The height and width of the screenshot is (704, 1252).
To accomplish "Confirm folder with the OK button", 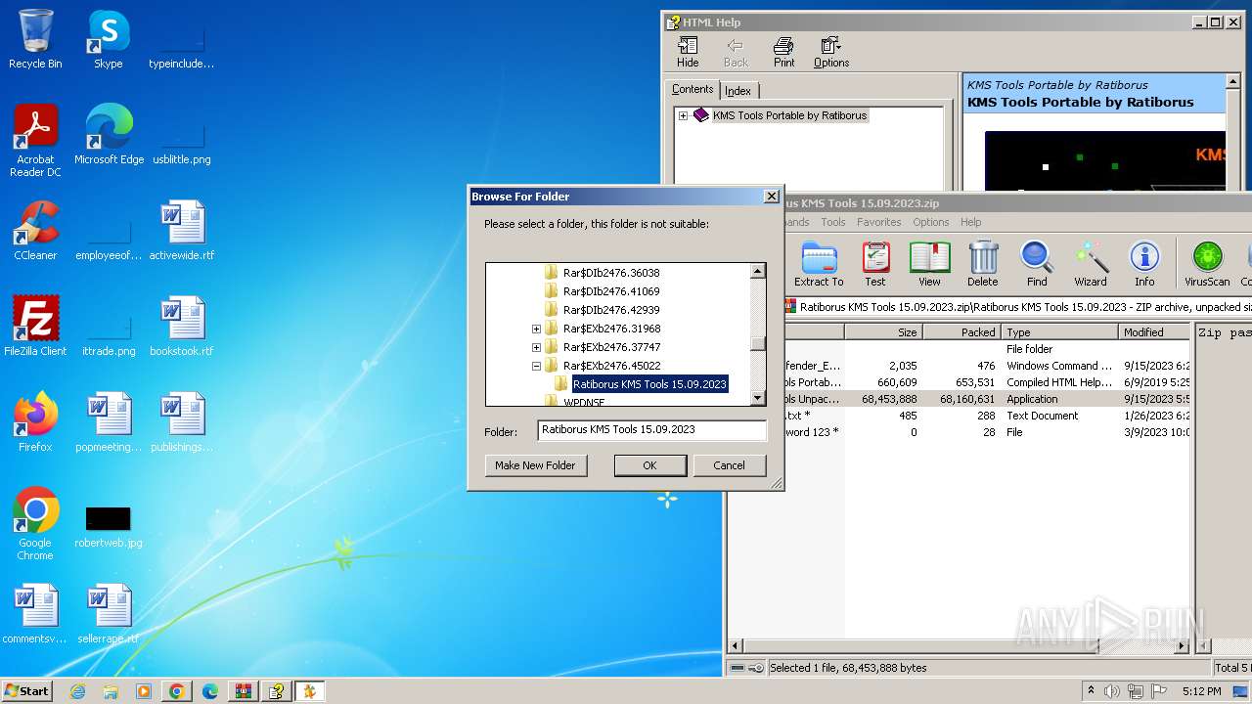I will point(649,465).
